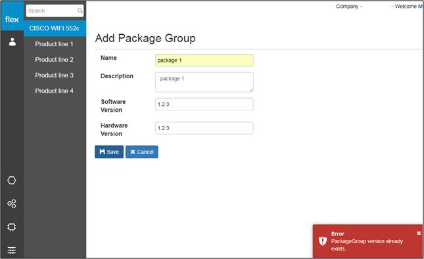Select CISCO WIFI 552c menu header
The width and height of the screenshot is (424, 259).
tap(55, 28)
